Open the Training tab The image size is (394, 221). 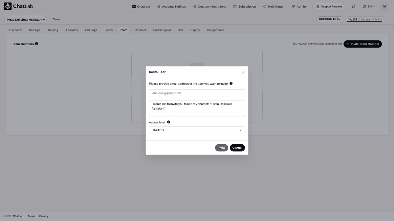(x=53, y=30)
